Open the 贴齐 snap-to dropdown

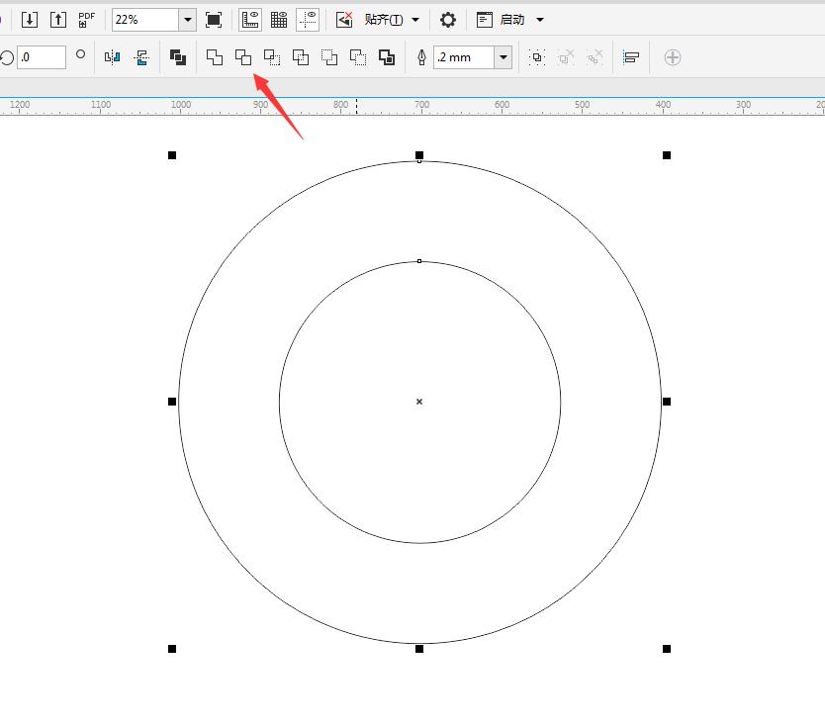point(415,20)
